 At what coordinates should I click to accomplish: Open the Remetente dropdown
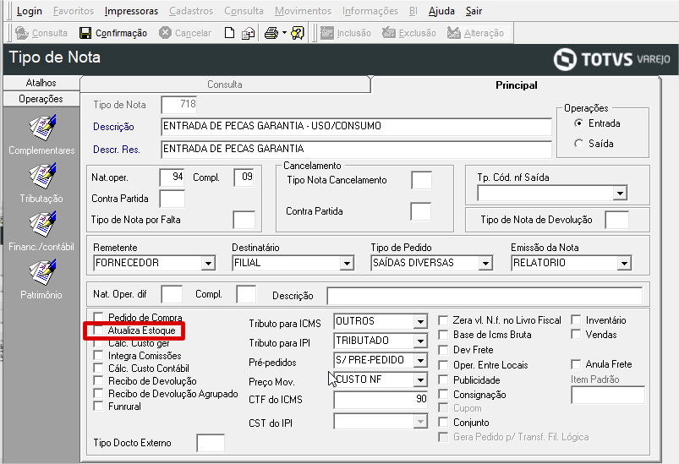[x=208, y=263]
